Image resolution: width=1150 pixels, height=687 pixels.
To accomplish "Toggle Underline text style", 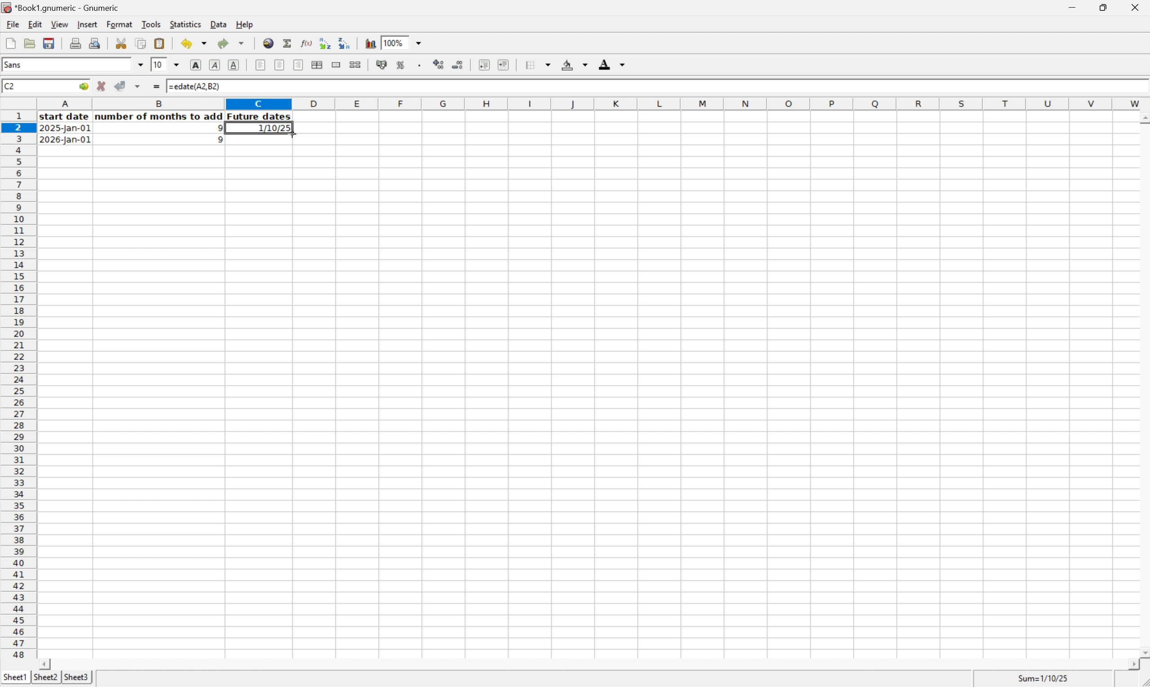I will [x=234, y=65].
